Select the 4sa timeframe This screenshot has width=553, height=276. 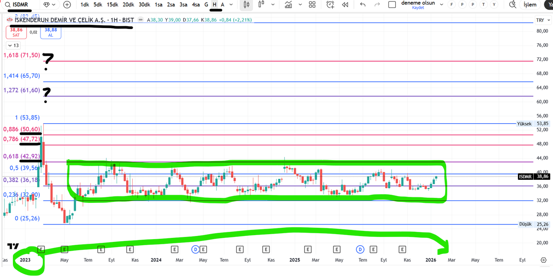[x=196, y=5]
